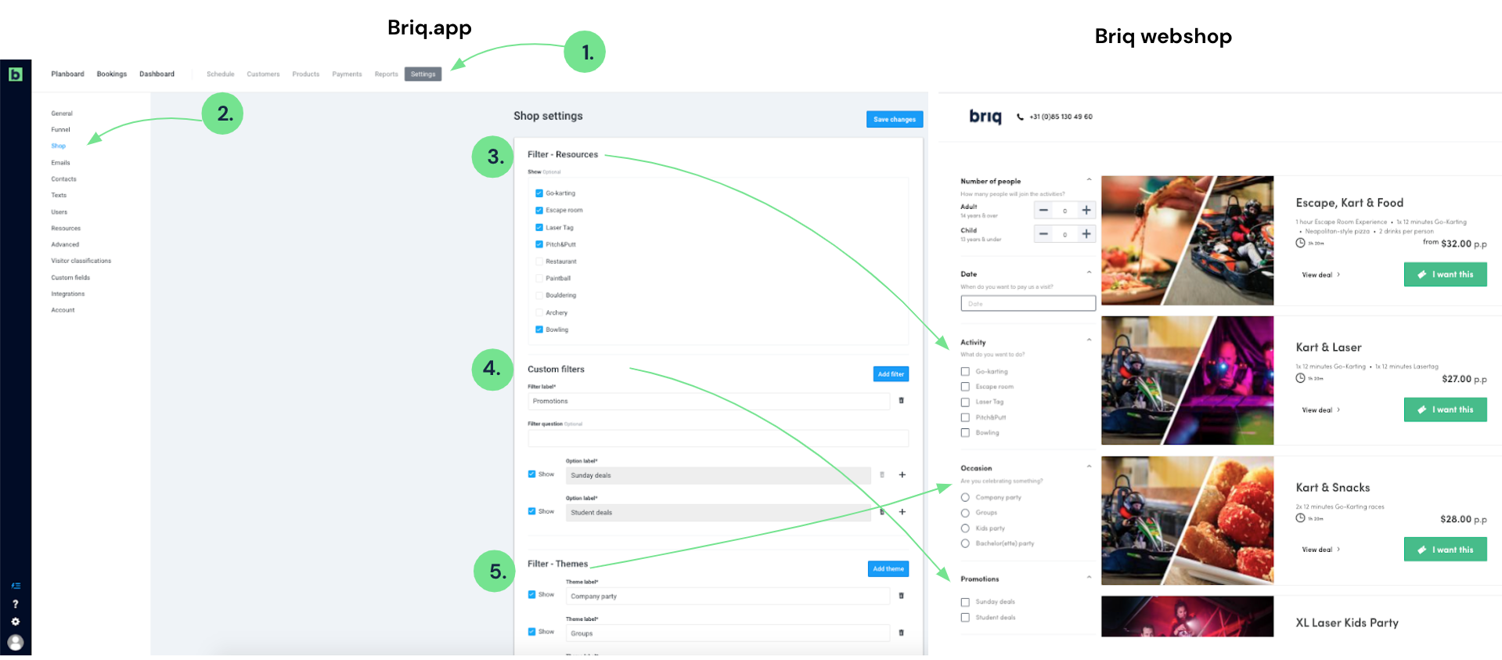Open the Funnel settings page

point(60,130)
